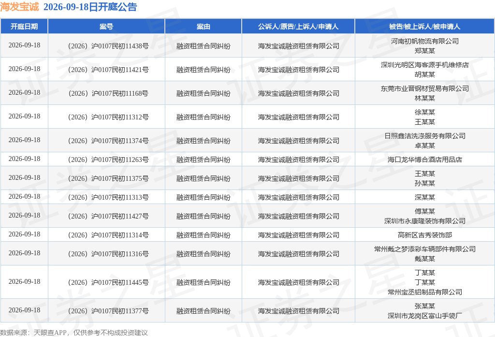Click the date in the 11438号 row
This screenshot has width=495, height=337.
[24, 45]
